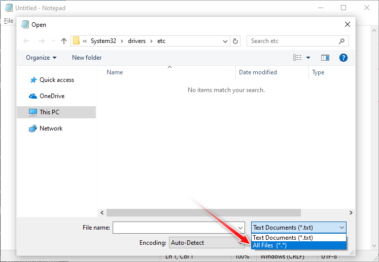
Task: Go up one folder level
Action: pos(63,41)
